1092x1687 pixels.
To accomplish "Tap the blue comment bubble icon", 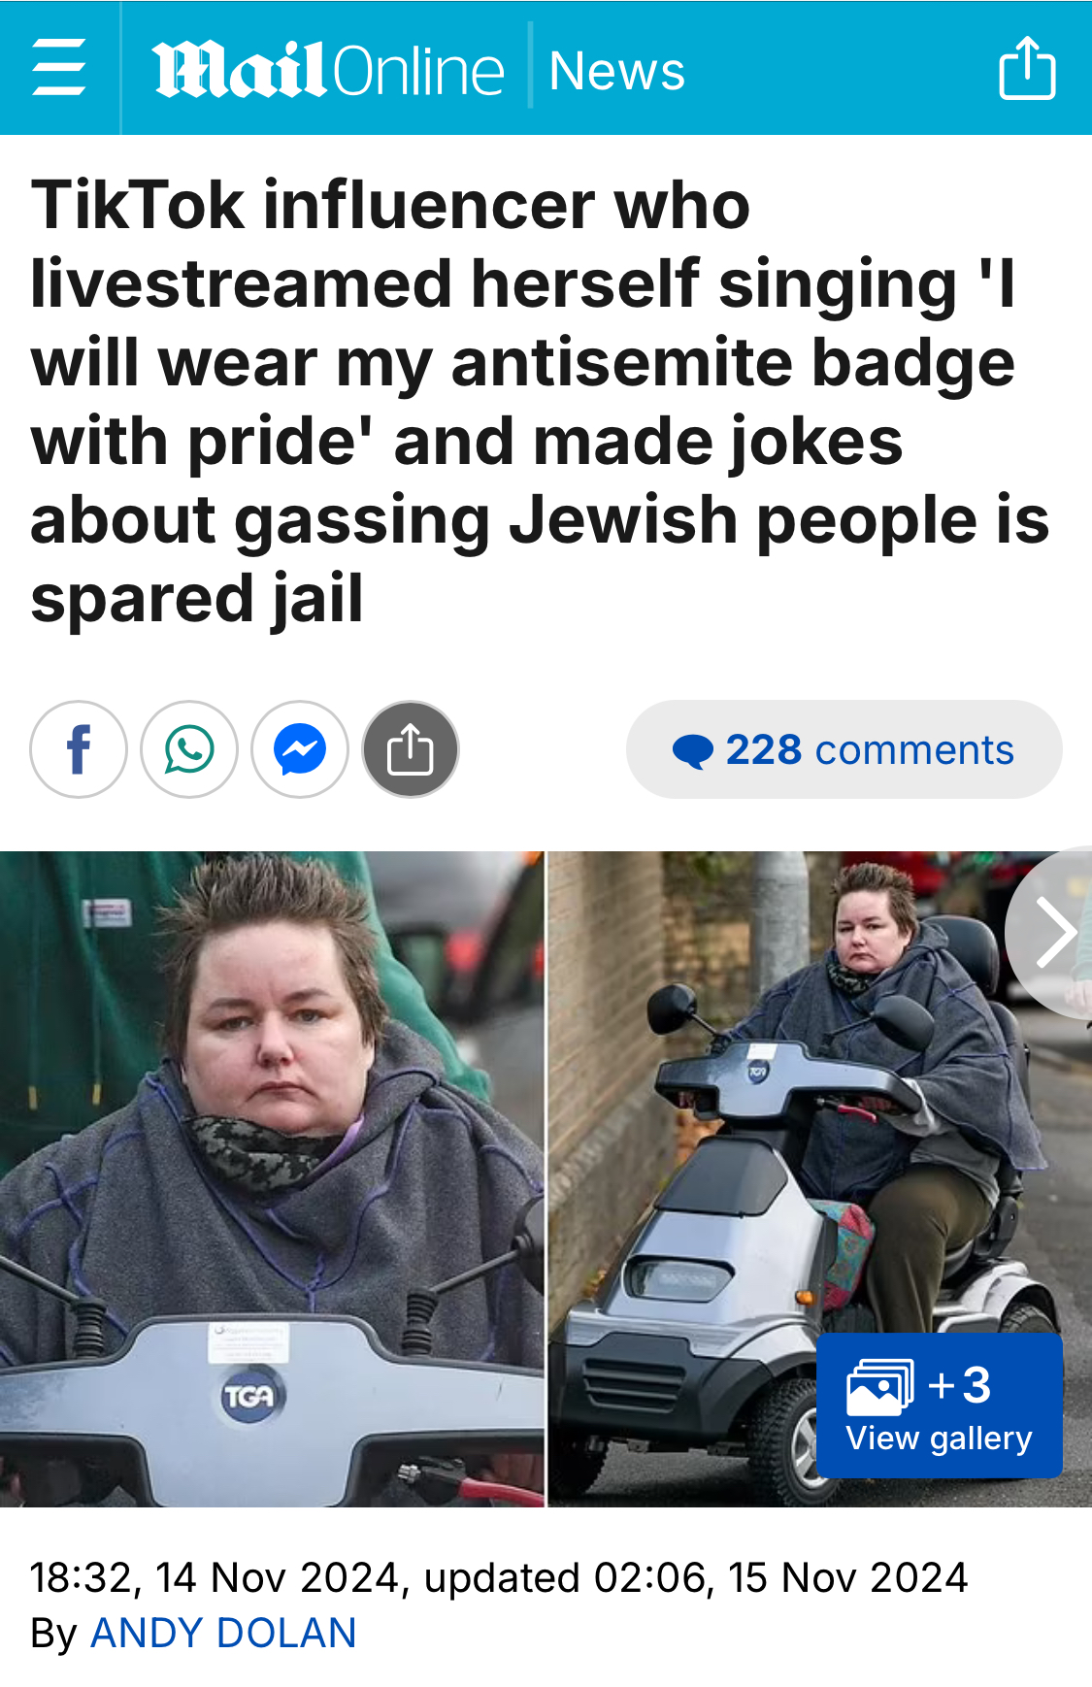I will (693, 751).
